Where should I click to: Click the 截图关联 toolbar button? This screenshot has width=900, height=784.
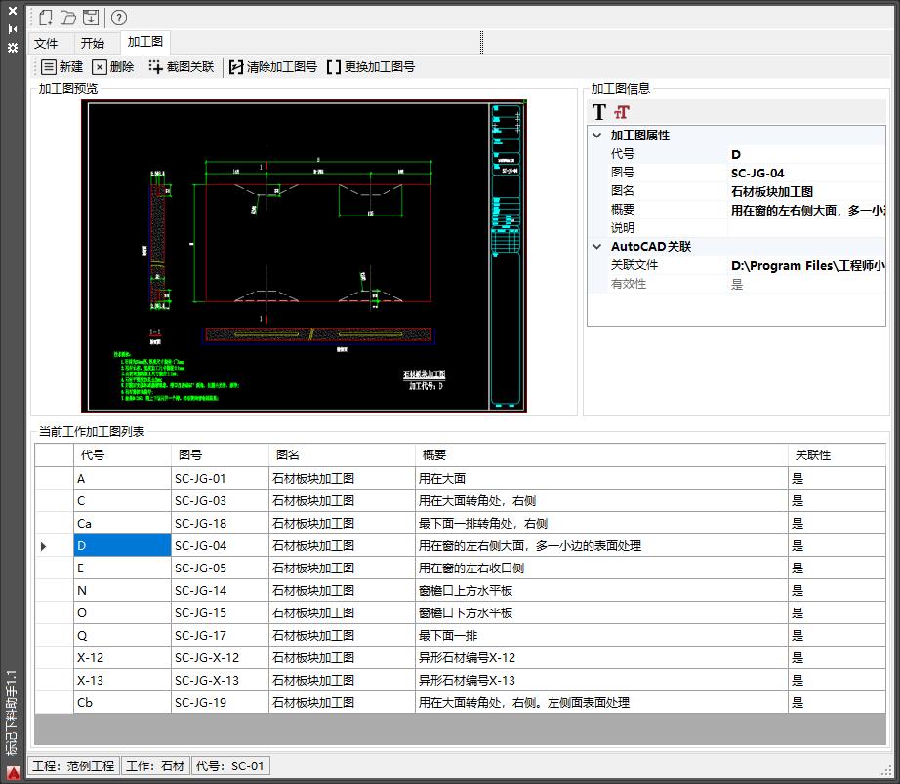coord(182,67)
